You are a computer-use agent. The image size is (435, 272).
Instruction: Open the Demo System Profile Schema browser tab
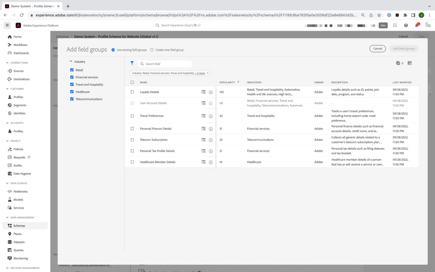click(x=30, y=6)
